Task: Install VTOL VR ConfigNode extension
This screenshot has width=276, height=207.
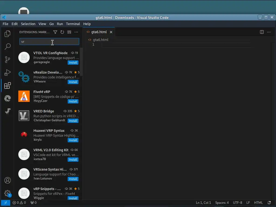Action: coord(73,63)
